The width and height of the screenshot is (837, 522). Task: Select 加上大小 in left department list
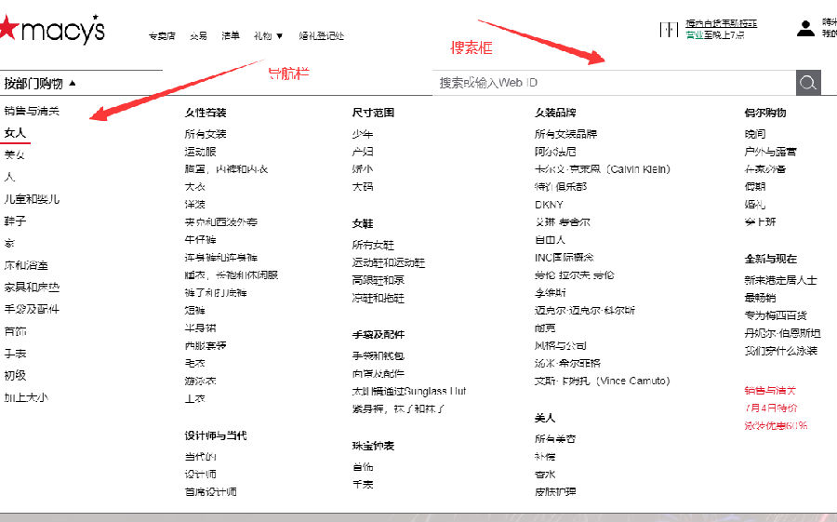click(x=26, y=397)
